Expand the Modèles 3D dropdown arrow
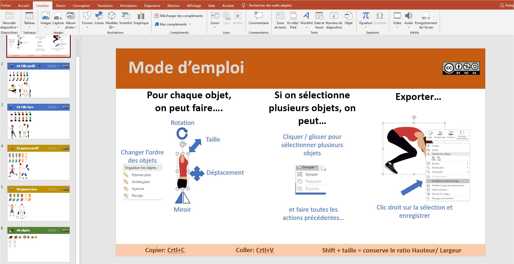The image size is (514, 264). (114, 27)
